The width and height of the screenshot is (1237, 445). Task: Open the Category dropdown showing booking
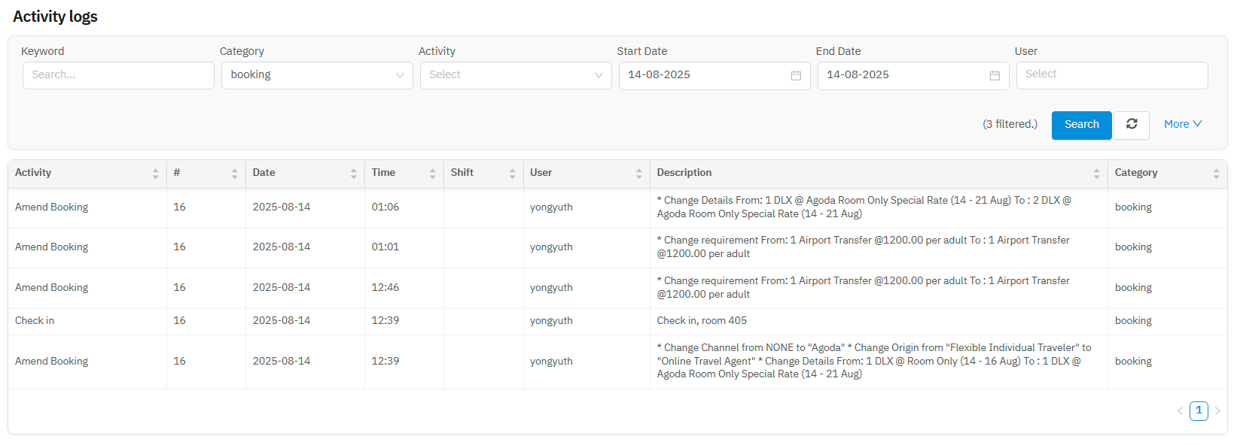pyautogui.click(x=316, y=75)
